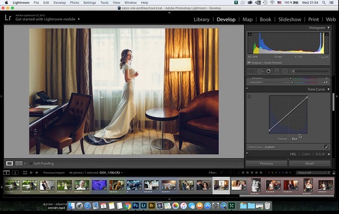Select the Crop Overlay tool icon

(251, 71)
